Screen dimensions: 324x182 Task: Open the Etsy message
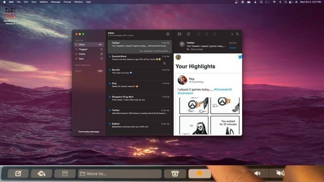[x=140, y=87]
